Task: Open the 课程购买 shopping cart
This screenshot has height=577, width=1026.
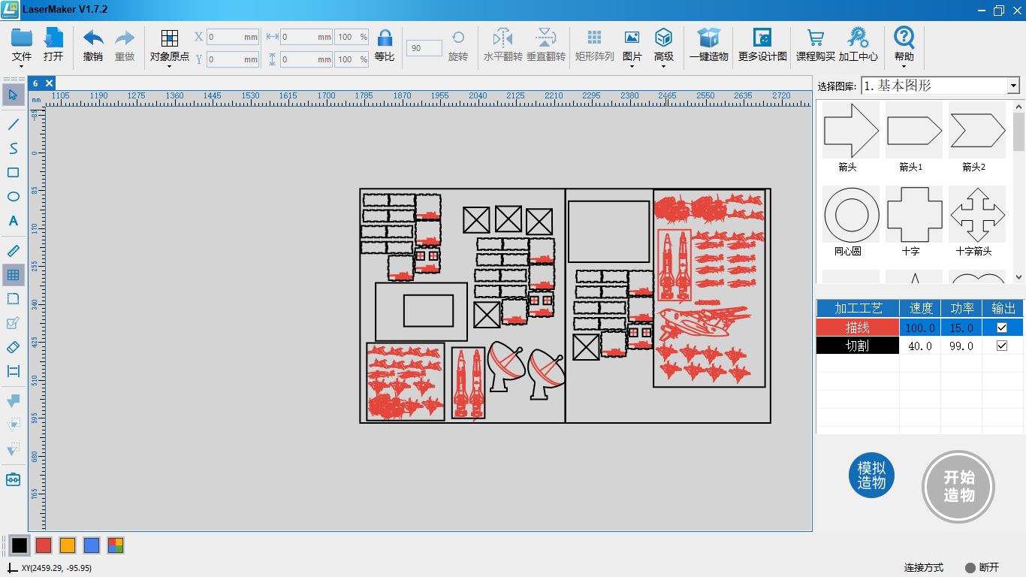Action: pyautogui.click(x=815, y=38)
